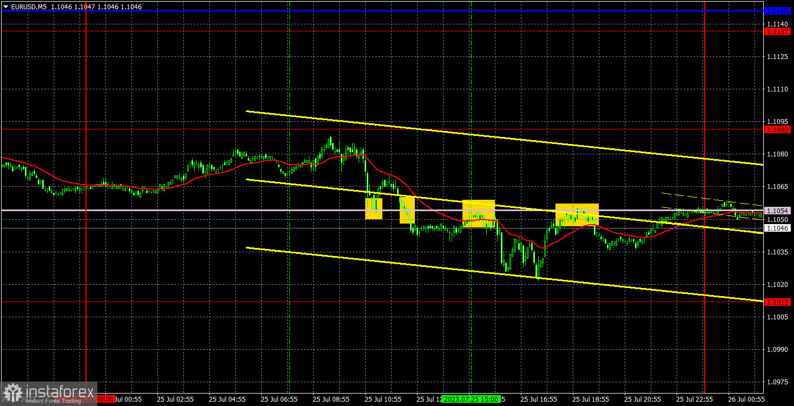Click the 25 Jul 02:55 time label
The image size is (794, 406).
coord(175,400)
